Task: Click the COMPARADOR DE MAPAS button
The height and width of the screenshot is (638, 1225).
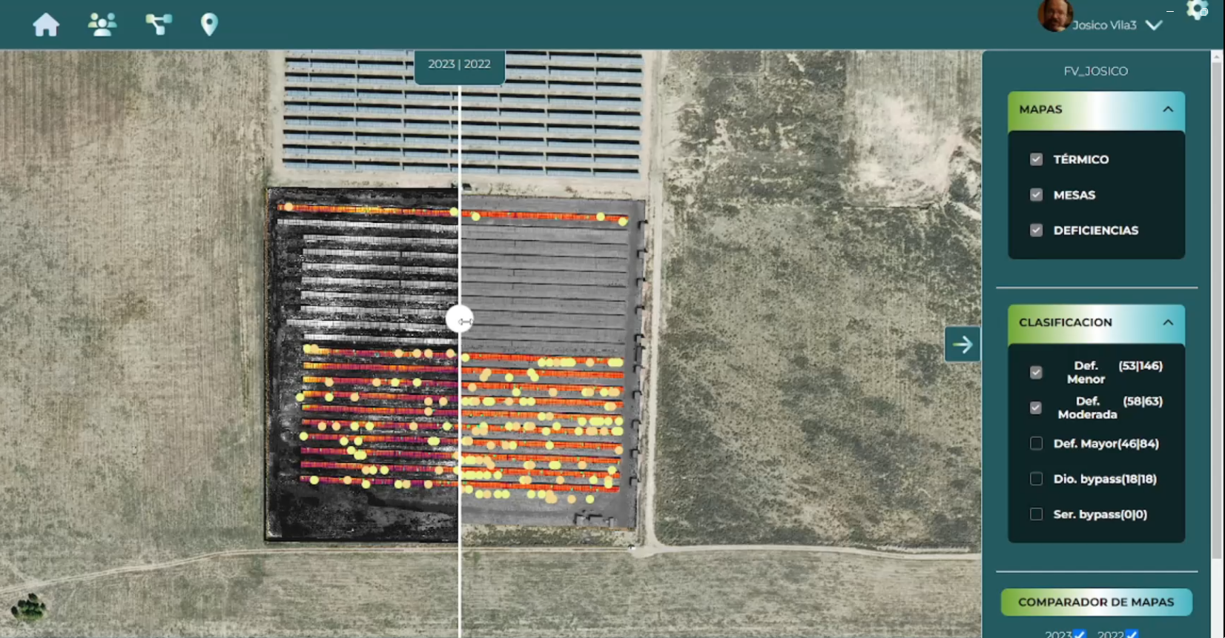Action: tap(1096, 602)
